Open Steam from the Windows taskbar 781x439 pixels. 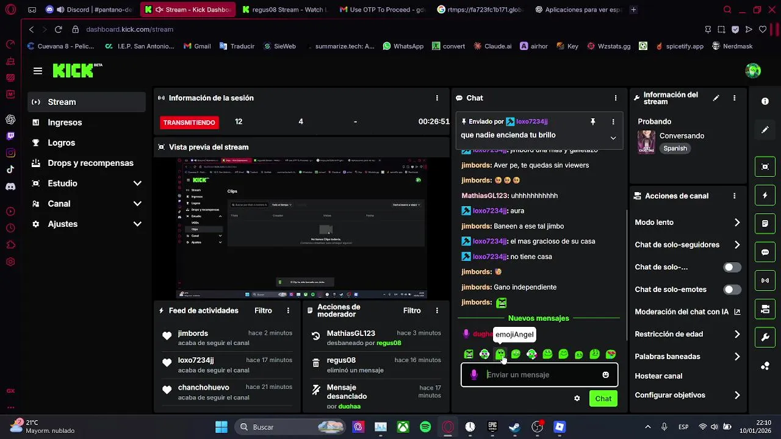[x=514, y=427]
